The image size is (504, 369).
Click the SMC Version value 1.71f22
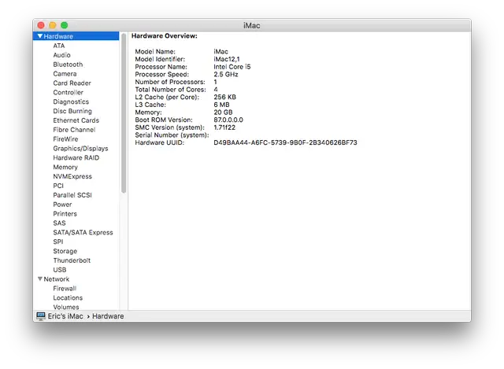point(224,127)
